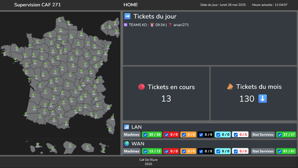Image resolution: width=298 pixels, height=168 pixels.
Task: Click the Tickets du mois megaphone icon
Action: 230,86
